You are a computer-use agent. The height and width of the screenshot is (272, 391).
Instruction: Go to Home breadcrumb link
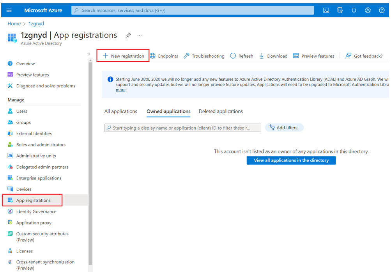tap(14, 23)
